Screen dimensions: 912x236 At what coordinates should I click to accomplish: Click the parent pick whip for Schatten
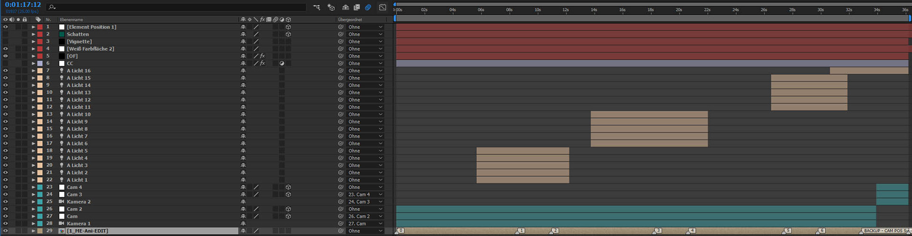[x=341, y=34]
